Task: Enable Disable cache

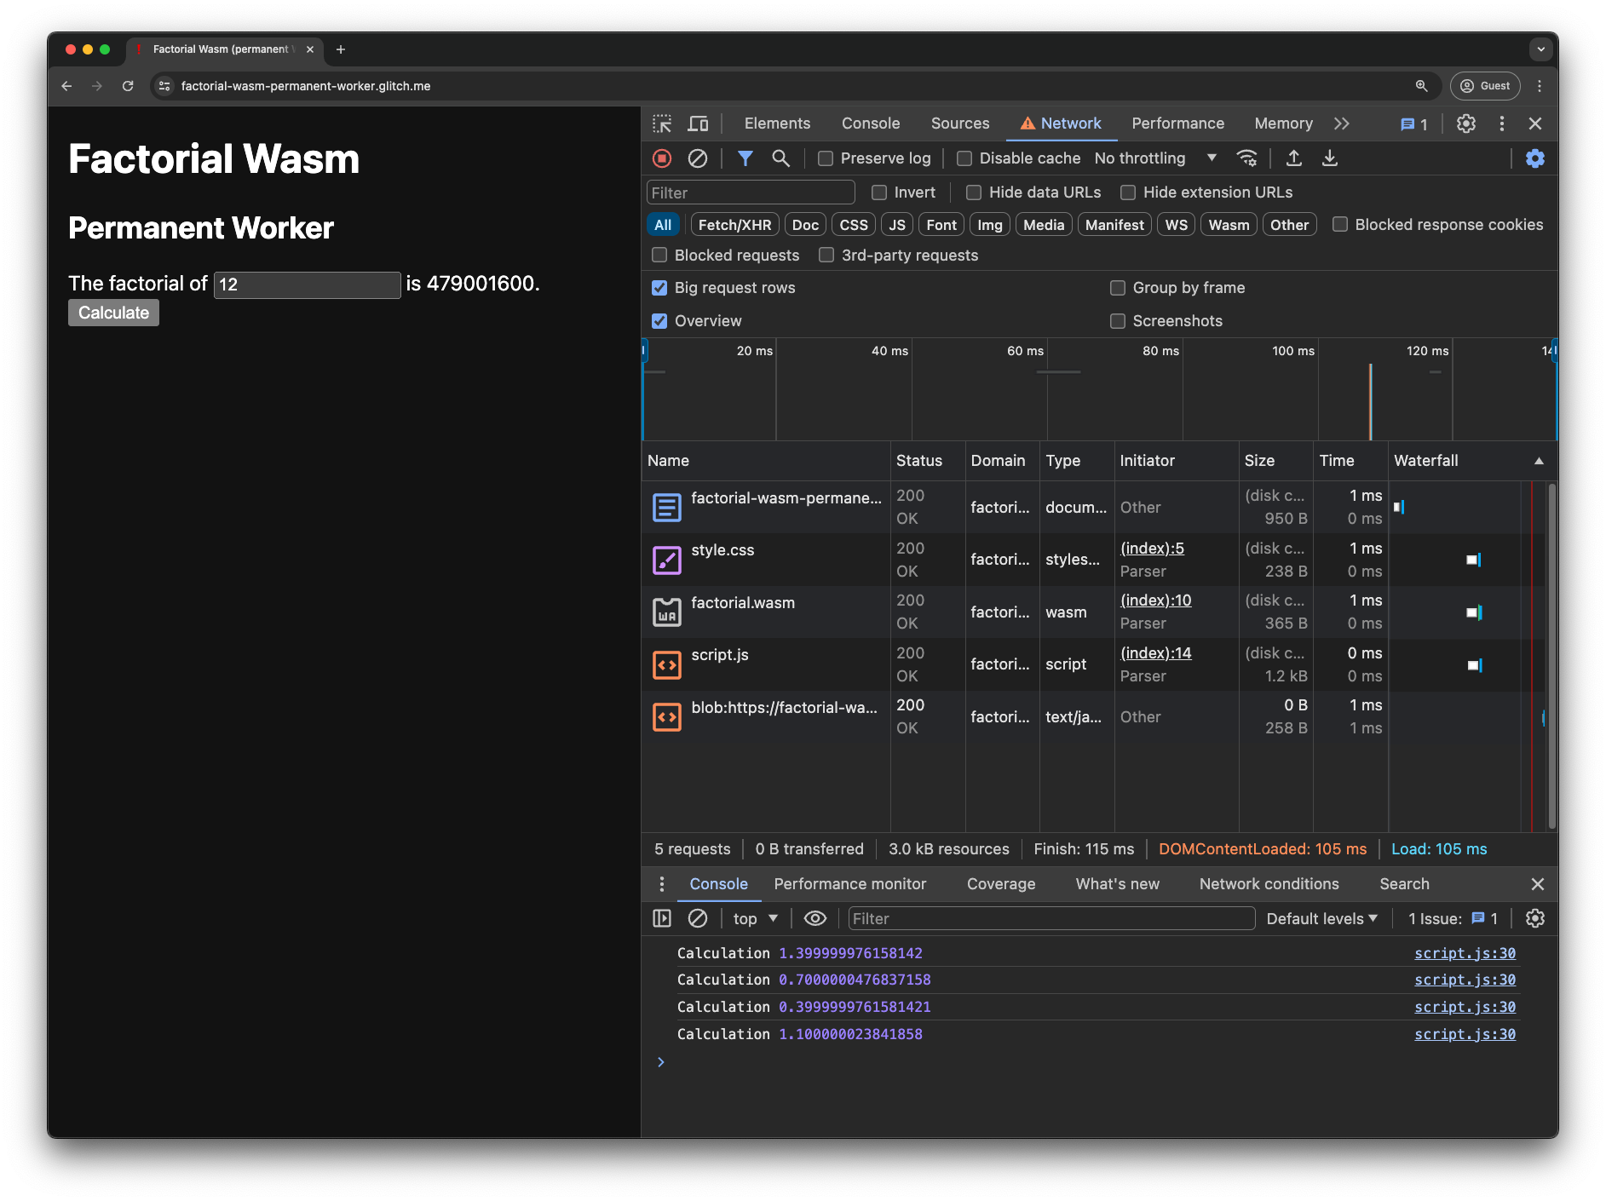Action: point(964,158)
